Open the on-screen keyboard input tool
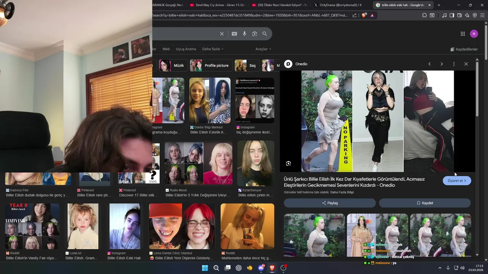The width and height of the screenshot is (488, 274). pyautogui.click(x=234, y=34)
